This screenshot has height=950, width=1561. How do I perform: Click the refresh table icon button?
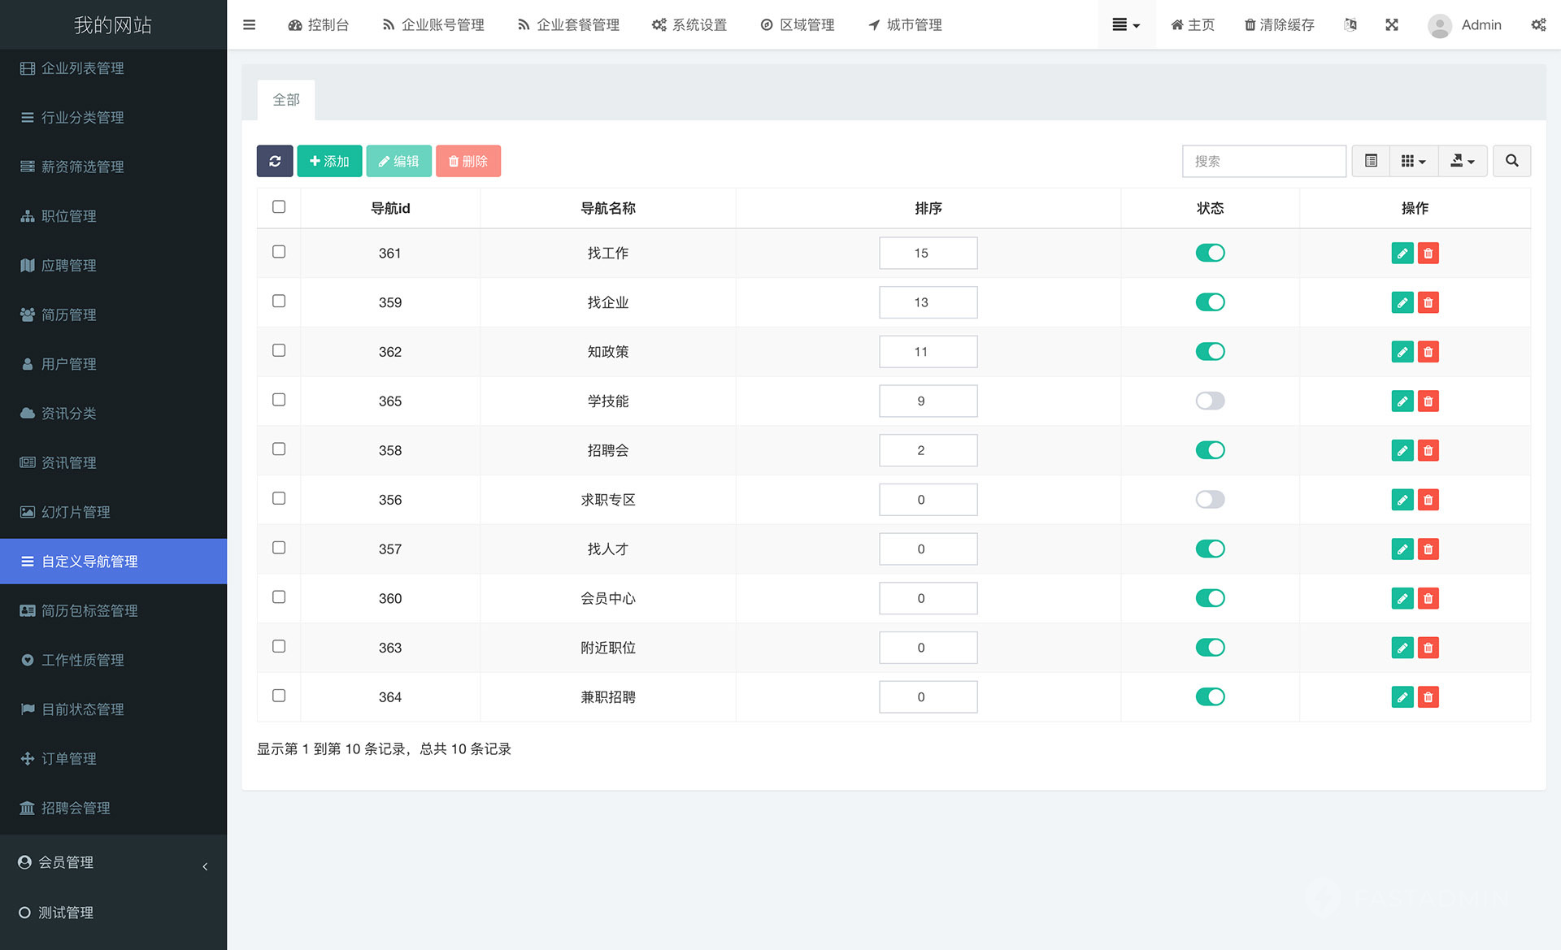(x=275, y=161)
